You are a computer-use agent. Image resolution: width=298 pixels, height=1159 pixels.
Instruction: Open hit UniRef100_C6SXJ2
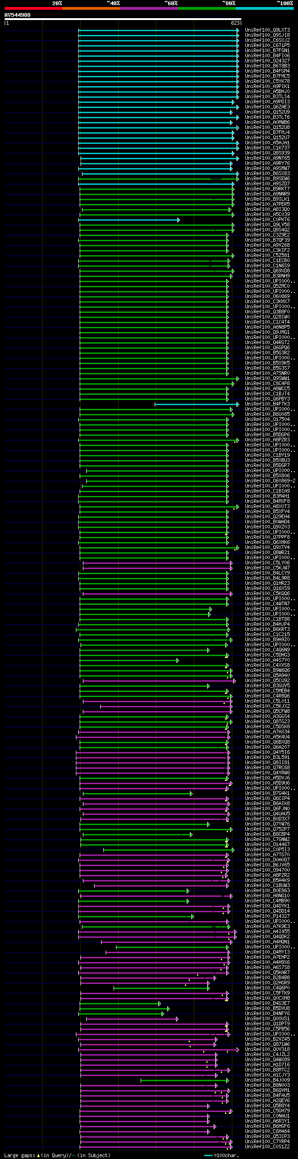267,41
